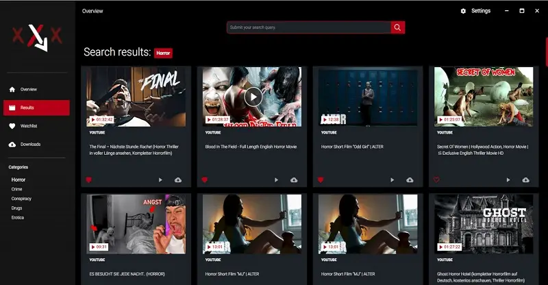Open the Ghost Horror Hotel thumbnail

pos(484,224)
